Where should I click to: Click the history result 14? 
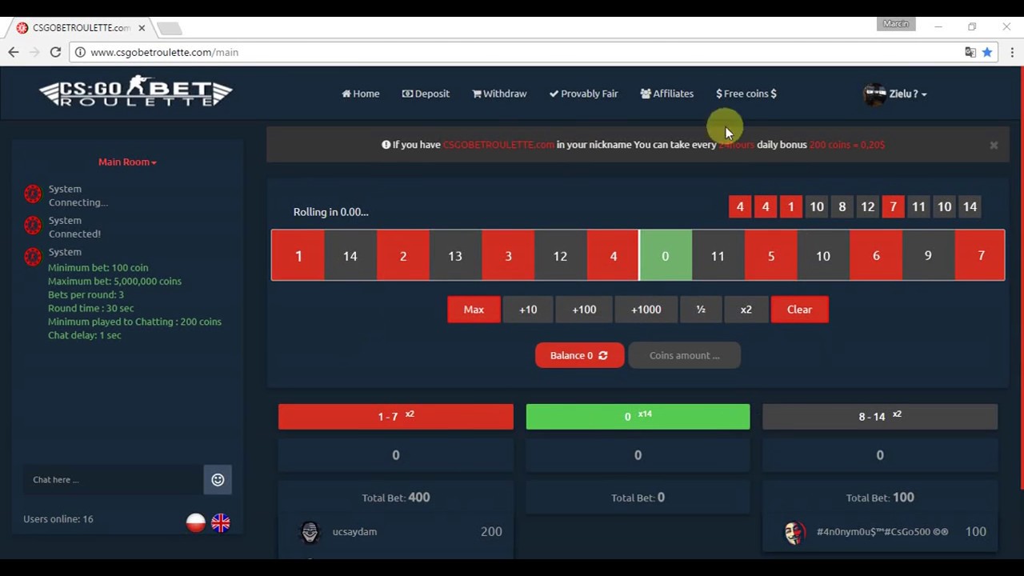point(970,207)
